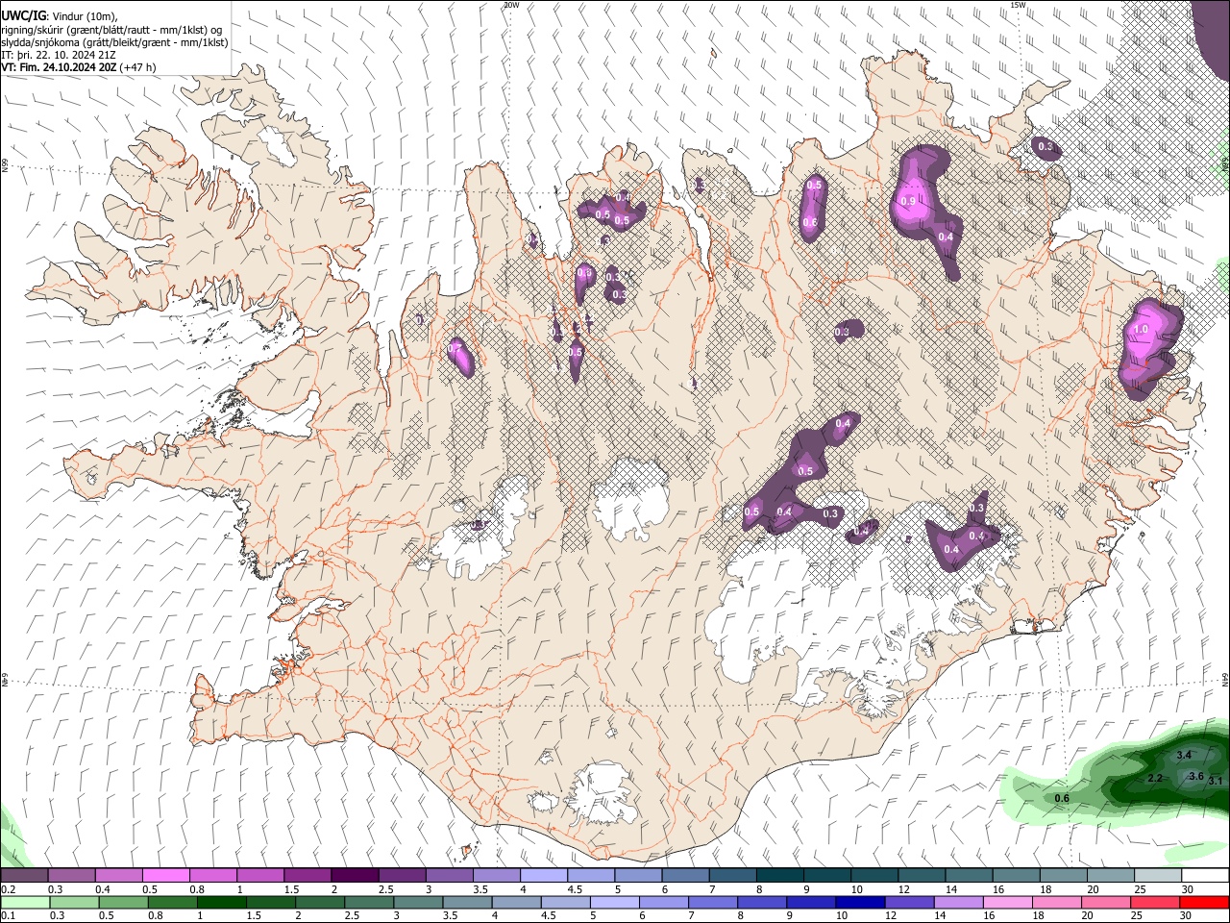Image resolution: width=1230 pixels, height=923 pixels.
Task: Select the '0.6' value in the green rain band
Action: tap(1062, 799)
